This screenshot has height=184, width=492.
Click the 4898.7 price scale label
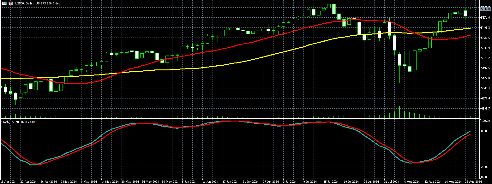485,109
